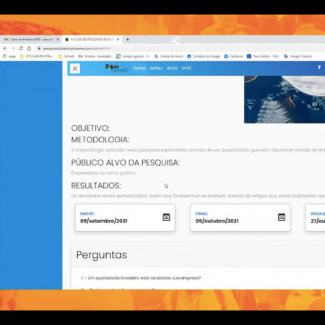
Task: Select question 1 about estado brasileiro
Action: pyautogui.click(x=141, y=278)
